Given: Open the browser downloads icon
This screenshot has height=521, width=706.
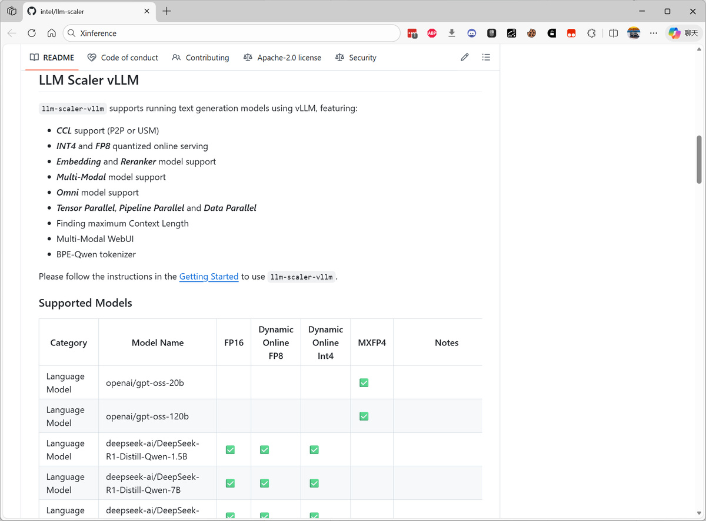Looking at the screenshot, I should (452, 33).
